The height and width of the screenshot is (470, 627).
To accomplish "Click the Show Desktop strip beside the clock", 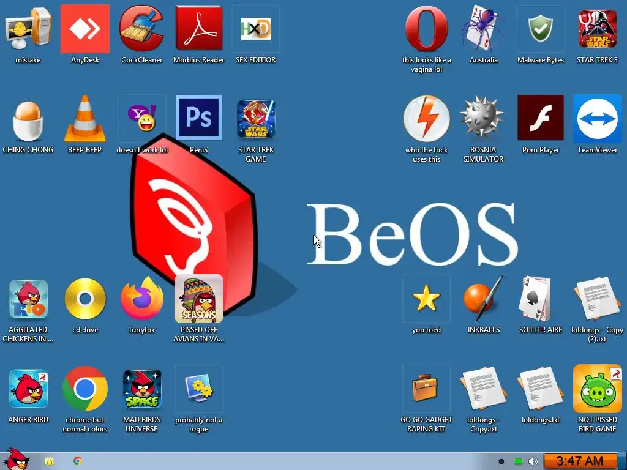I will click(x=622, y=461).
